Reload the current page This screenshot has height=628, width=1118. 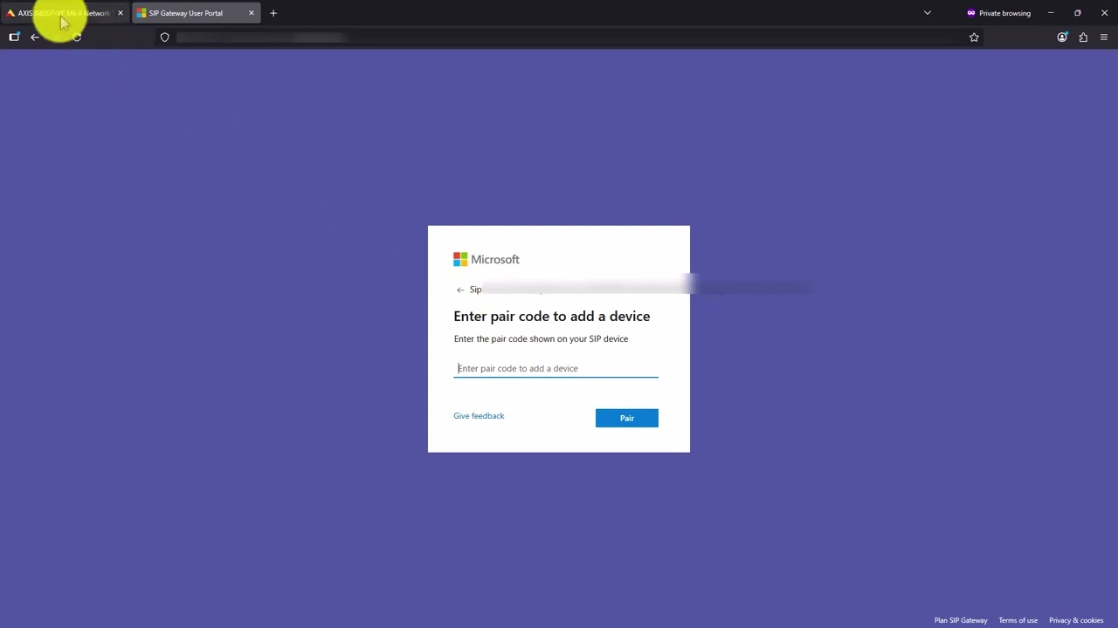click(77, 38)
